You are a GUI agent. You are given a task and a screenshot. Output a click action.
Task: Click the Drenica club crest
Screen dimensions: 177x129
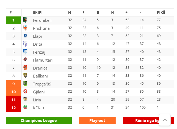pos(26,67)
